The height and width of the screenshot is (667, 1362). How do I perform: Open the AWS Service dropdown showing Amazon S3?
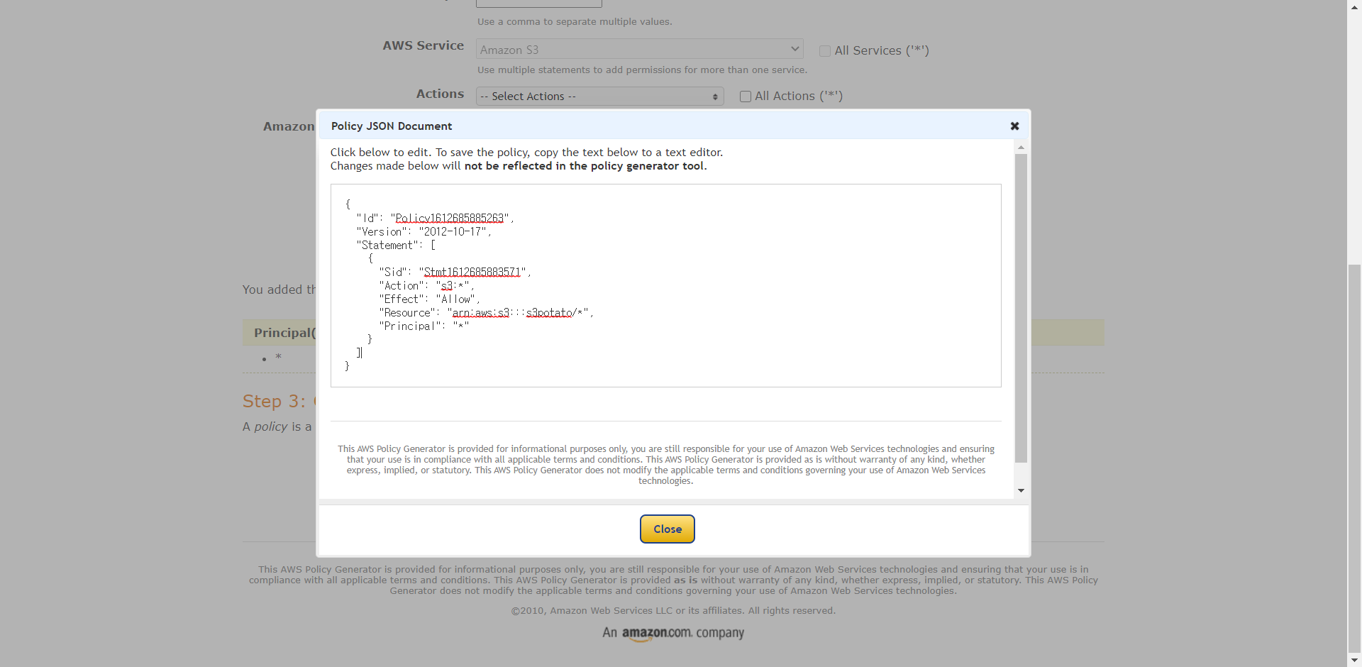tap(639, 49)
